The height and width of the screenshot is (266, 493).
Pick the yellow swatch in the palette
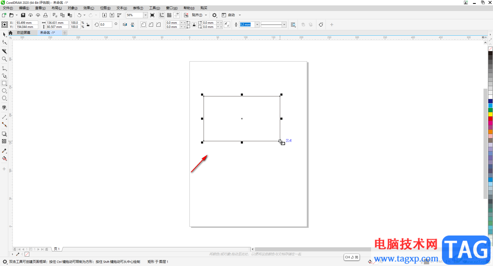(490, 114)
